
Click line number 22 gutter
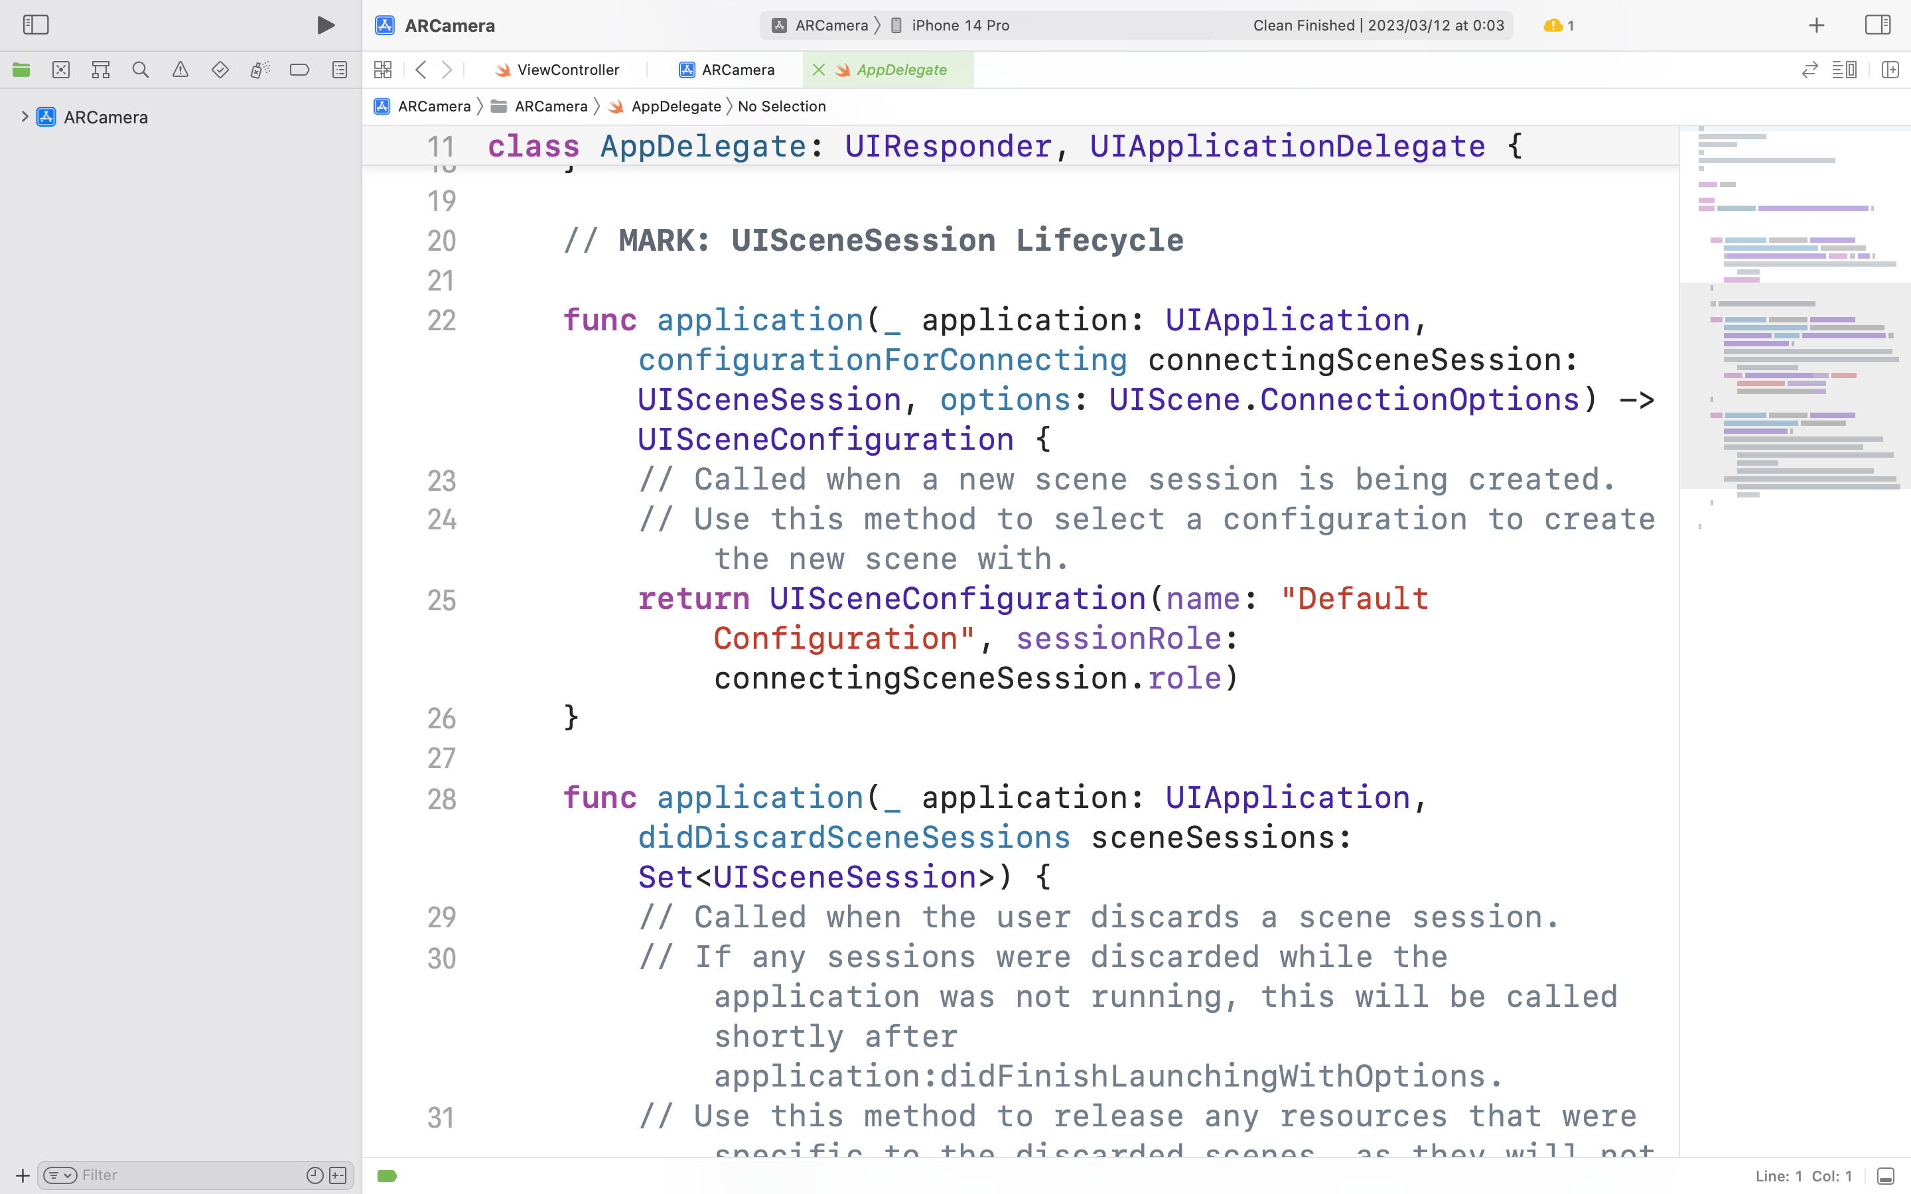(x=441, y=320)
